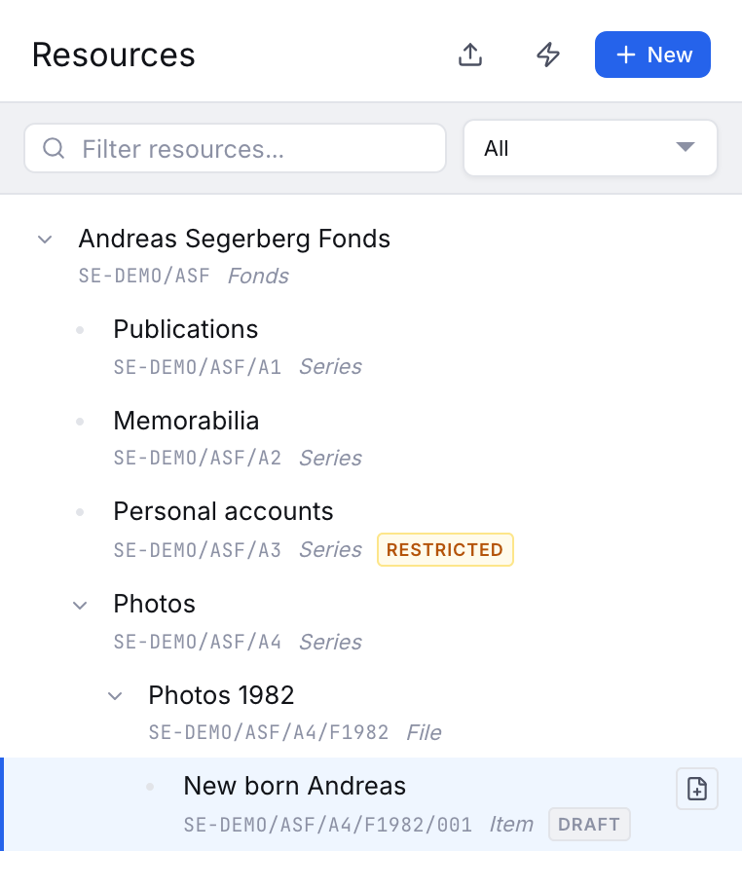Click the add child document icon

click(x=696, y=789)
